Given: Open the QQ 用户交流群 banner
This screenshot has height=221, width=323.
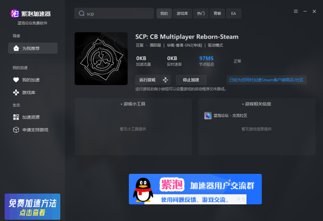Looking at the screenshot, I should [x=195, y=189].
